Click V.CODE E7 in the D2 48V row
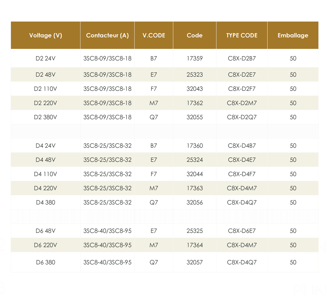This screenshot has width=326, height=295. 154,75
